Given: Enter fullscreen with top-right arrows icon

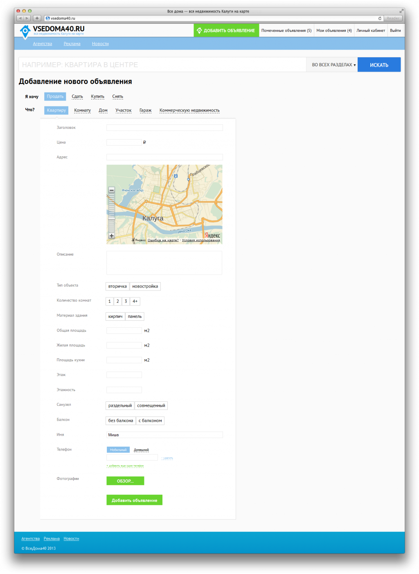Looking at the screenshot, I should click(x=401, y=11).
